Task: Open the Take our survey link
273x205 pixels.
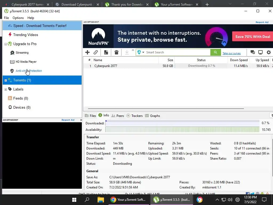Action: click(x=232, y=53)
